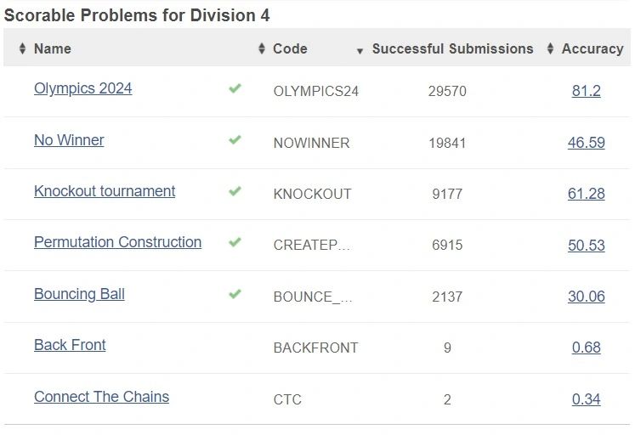
Task: Open the Back Front problem
Action: point(70,345)
